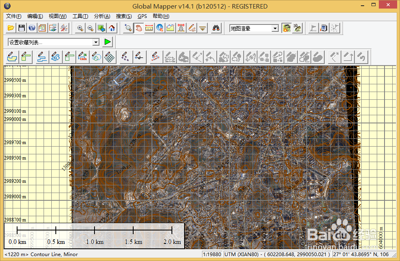Viewport: 400px width, 261px height.
Task: Select edit vertices on line tool
Action: [156, 57]
